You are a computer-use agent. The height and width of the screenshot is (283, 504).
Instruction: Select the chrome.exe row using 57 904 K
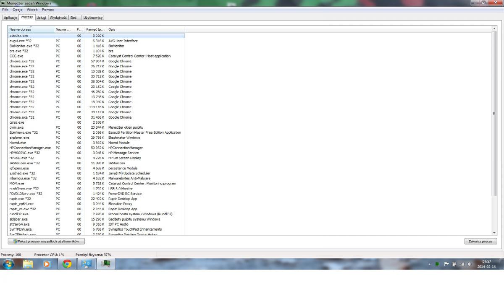[97, 61]
